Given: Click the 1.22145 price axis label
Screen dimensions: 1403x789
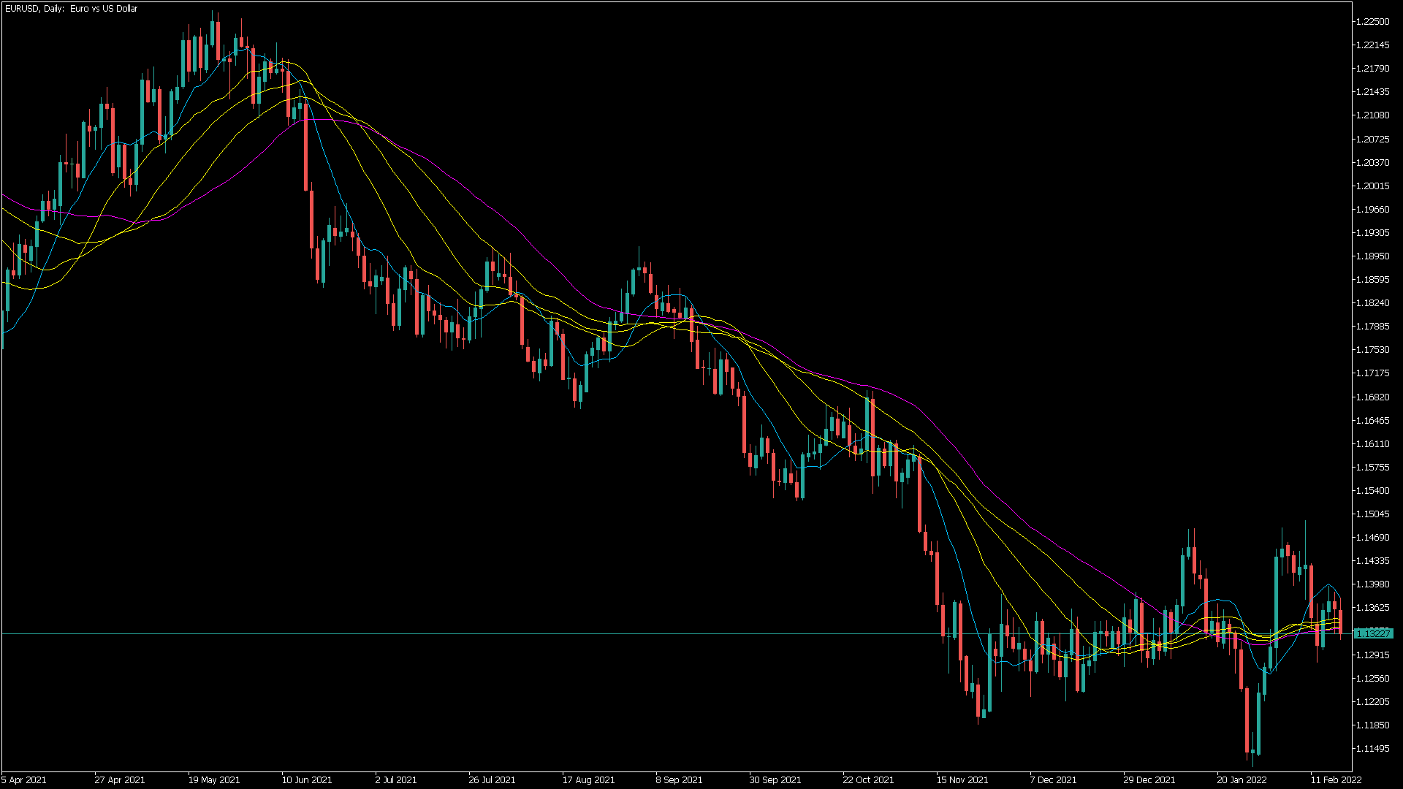Looking at the screenshot, I should pos(1372,45).
